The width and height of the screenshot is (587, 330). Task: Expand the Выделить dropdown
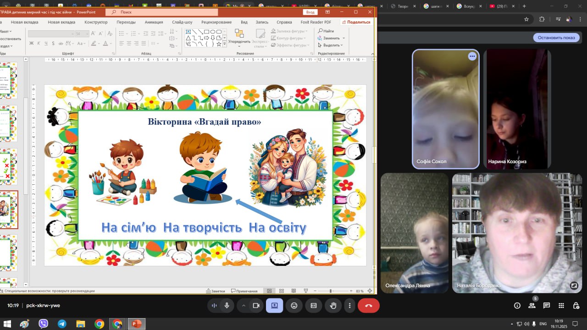coord(342,45)
